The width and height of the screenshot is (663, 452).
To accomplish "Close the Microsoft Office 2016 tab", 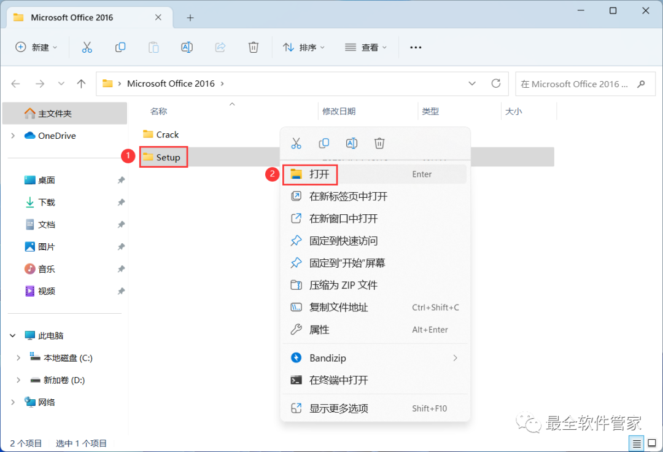I will click(x=158, y=17).
